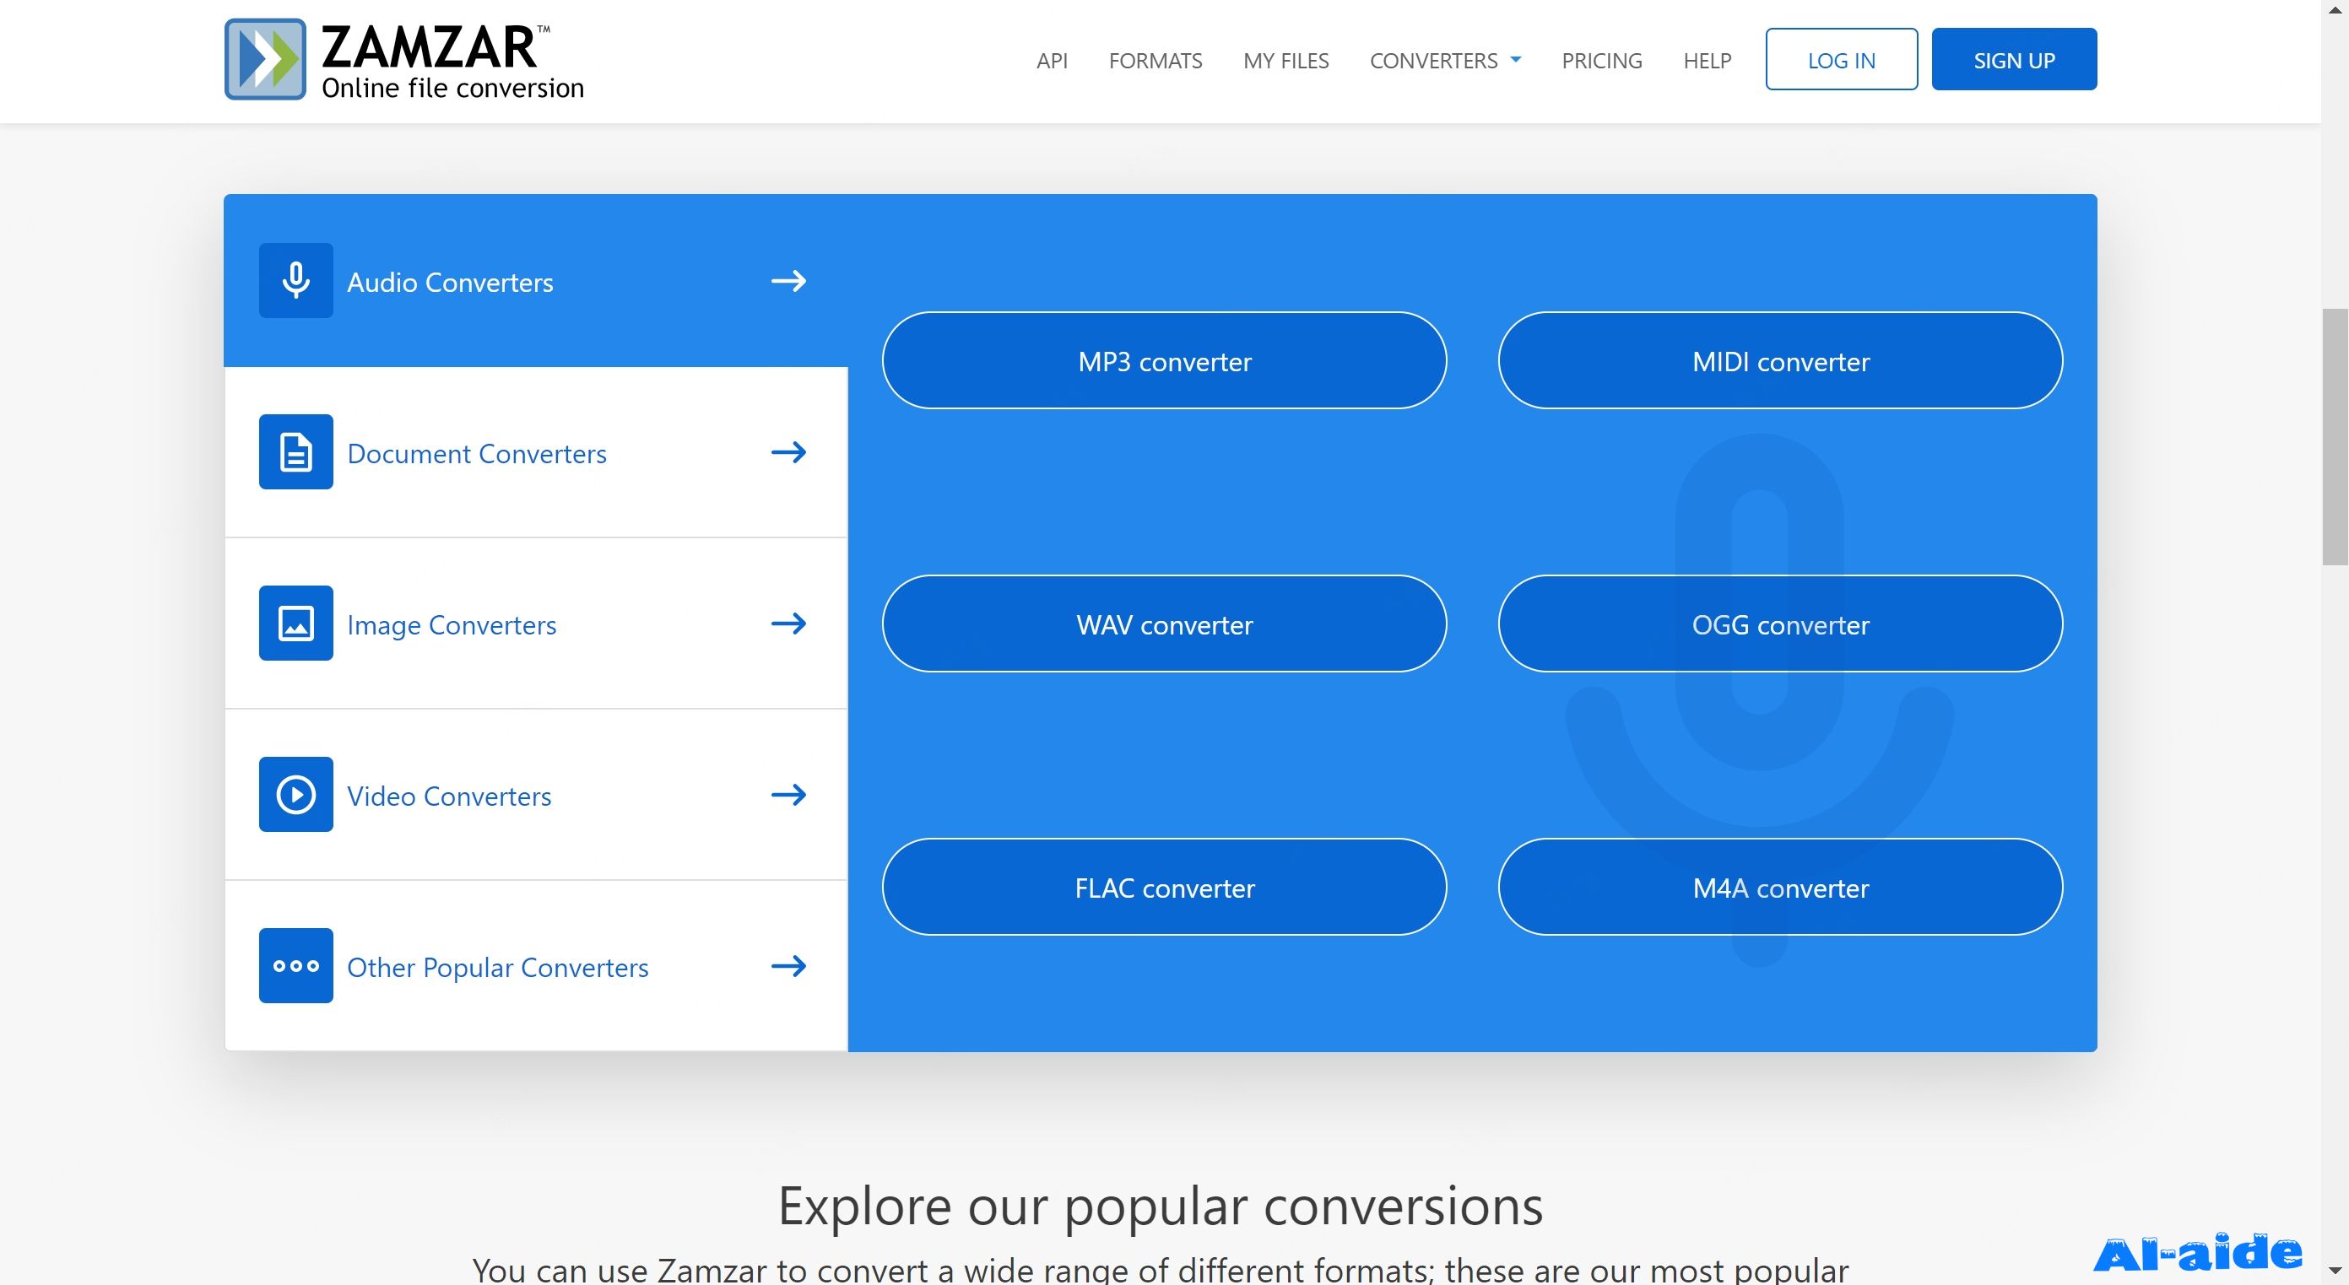Open the API page in navigation
The width and height of the screenshot is (2349, 1285).
[x=1052, y=60]
